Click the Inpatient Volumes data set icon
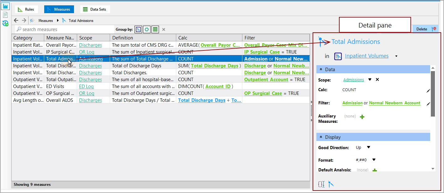This screenshot has height=193, width=444. (338, 56)
